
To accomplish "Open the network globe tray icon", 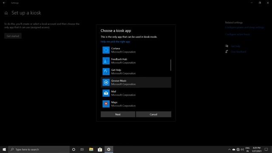I will tap(238, 150).
